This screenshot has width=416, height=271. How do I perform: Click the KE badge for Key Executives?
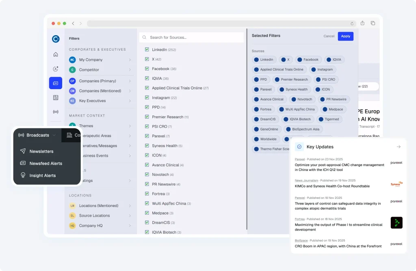(x=72, y=101)
